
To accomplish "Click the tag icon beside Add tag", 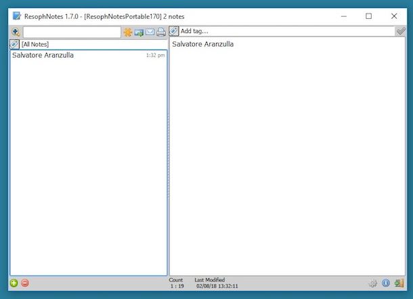I will click(174, 31).
